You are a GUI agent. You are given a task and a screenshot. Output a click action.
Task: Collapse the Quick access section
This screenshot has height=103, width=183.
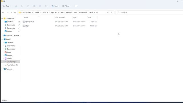2,19
